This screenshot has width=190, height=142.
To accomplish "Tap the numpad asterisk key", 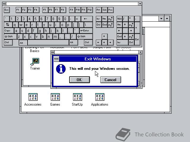I will click(132, 19).
